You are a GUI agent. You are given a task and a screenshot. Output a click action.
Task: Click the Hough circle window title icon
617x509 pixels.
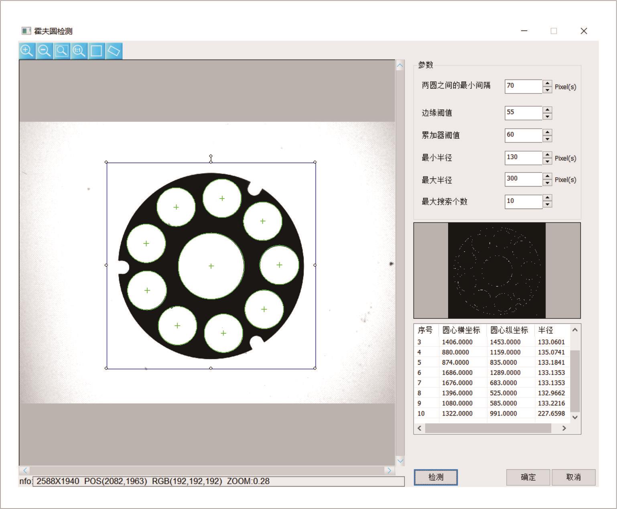pyautogui.click(x=26, y=31)
